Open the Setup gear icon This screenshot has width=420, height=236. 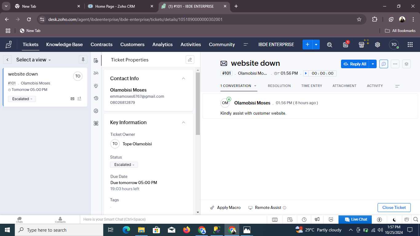click(378, 45)
